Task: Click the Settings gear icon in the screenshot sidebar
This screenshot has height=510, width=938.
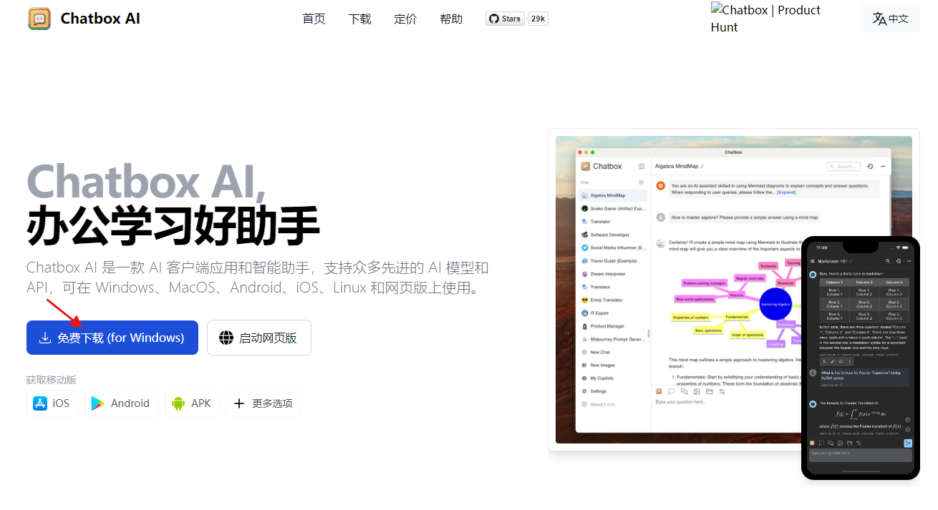Action: (584, 391)
